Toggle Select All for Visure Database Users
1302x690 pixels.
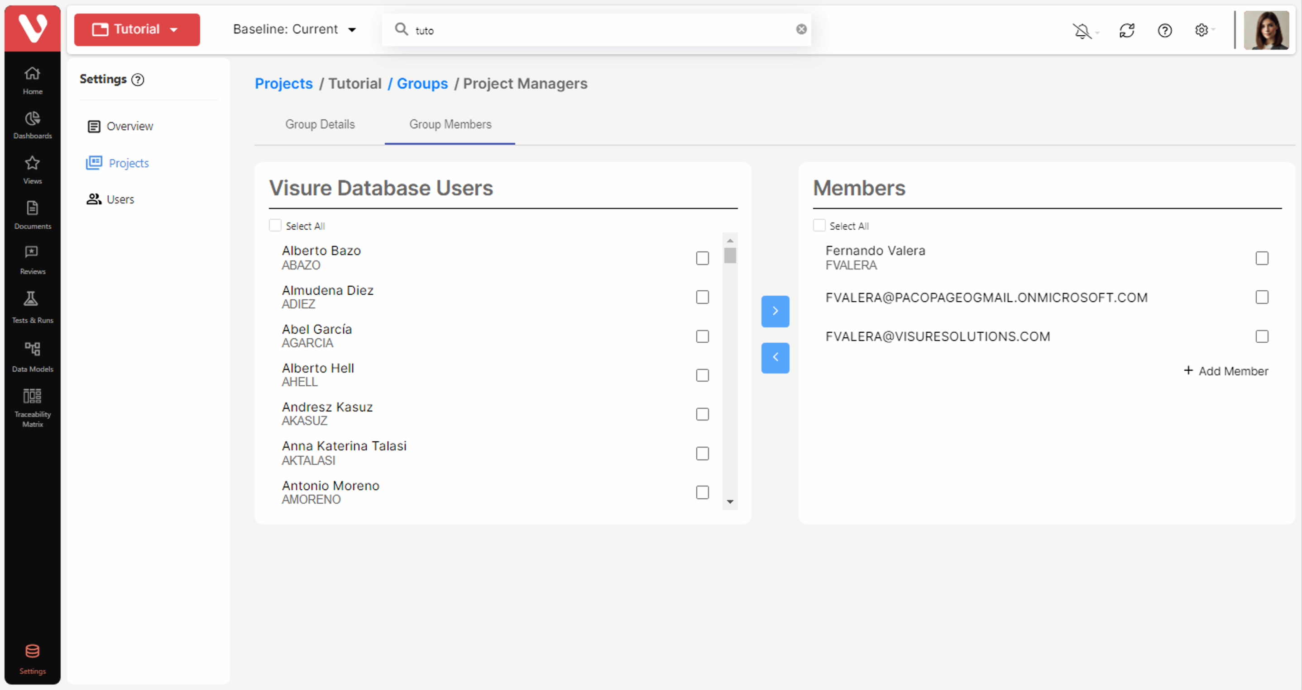point(275,225)
